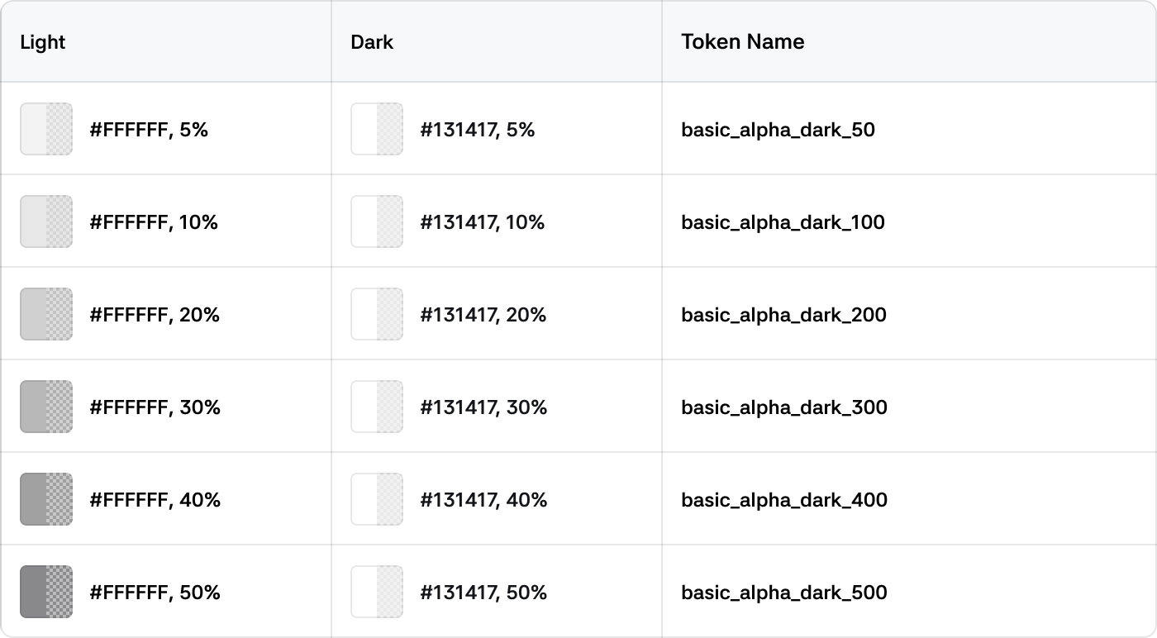The image size is (1157, 638).
Task: Click the light swatch for #FFFFFF, 5%
Action: [46, 129]
